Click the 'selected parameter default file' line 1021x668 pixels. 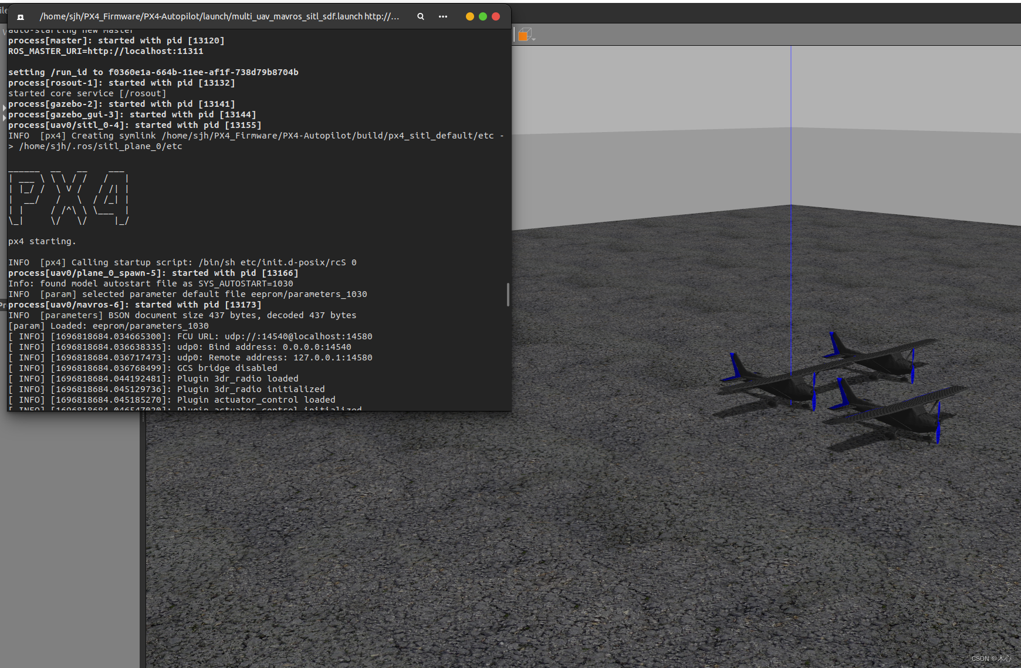pyautogui.click(x=188, y=294)
